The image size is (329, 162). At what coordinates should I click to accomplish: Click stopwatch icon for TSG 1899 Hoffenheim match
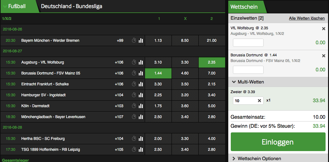pyautogui.click(x=134, y=150)
